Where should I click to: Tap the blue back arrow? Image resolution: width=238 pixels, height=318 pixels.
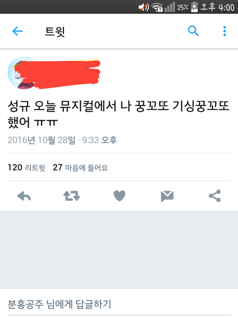17,31
